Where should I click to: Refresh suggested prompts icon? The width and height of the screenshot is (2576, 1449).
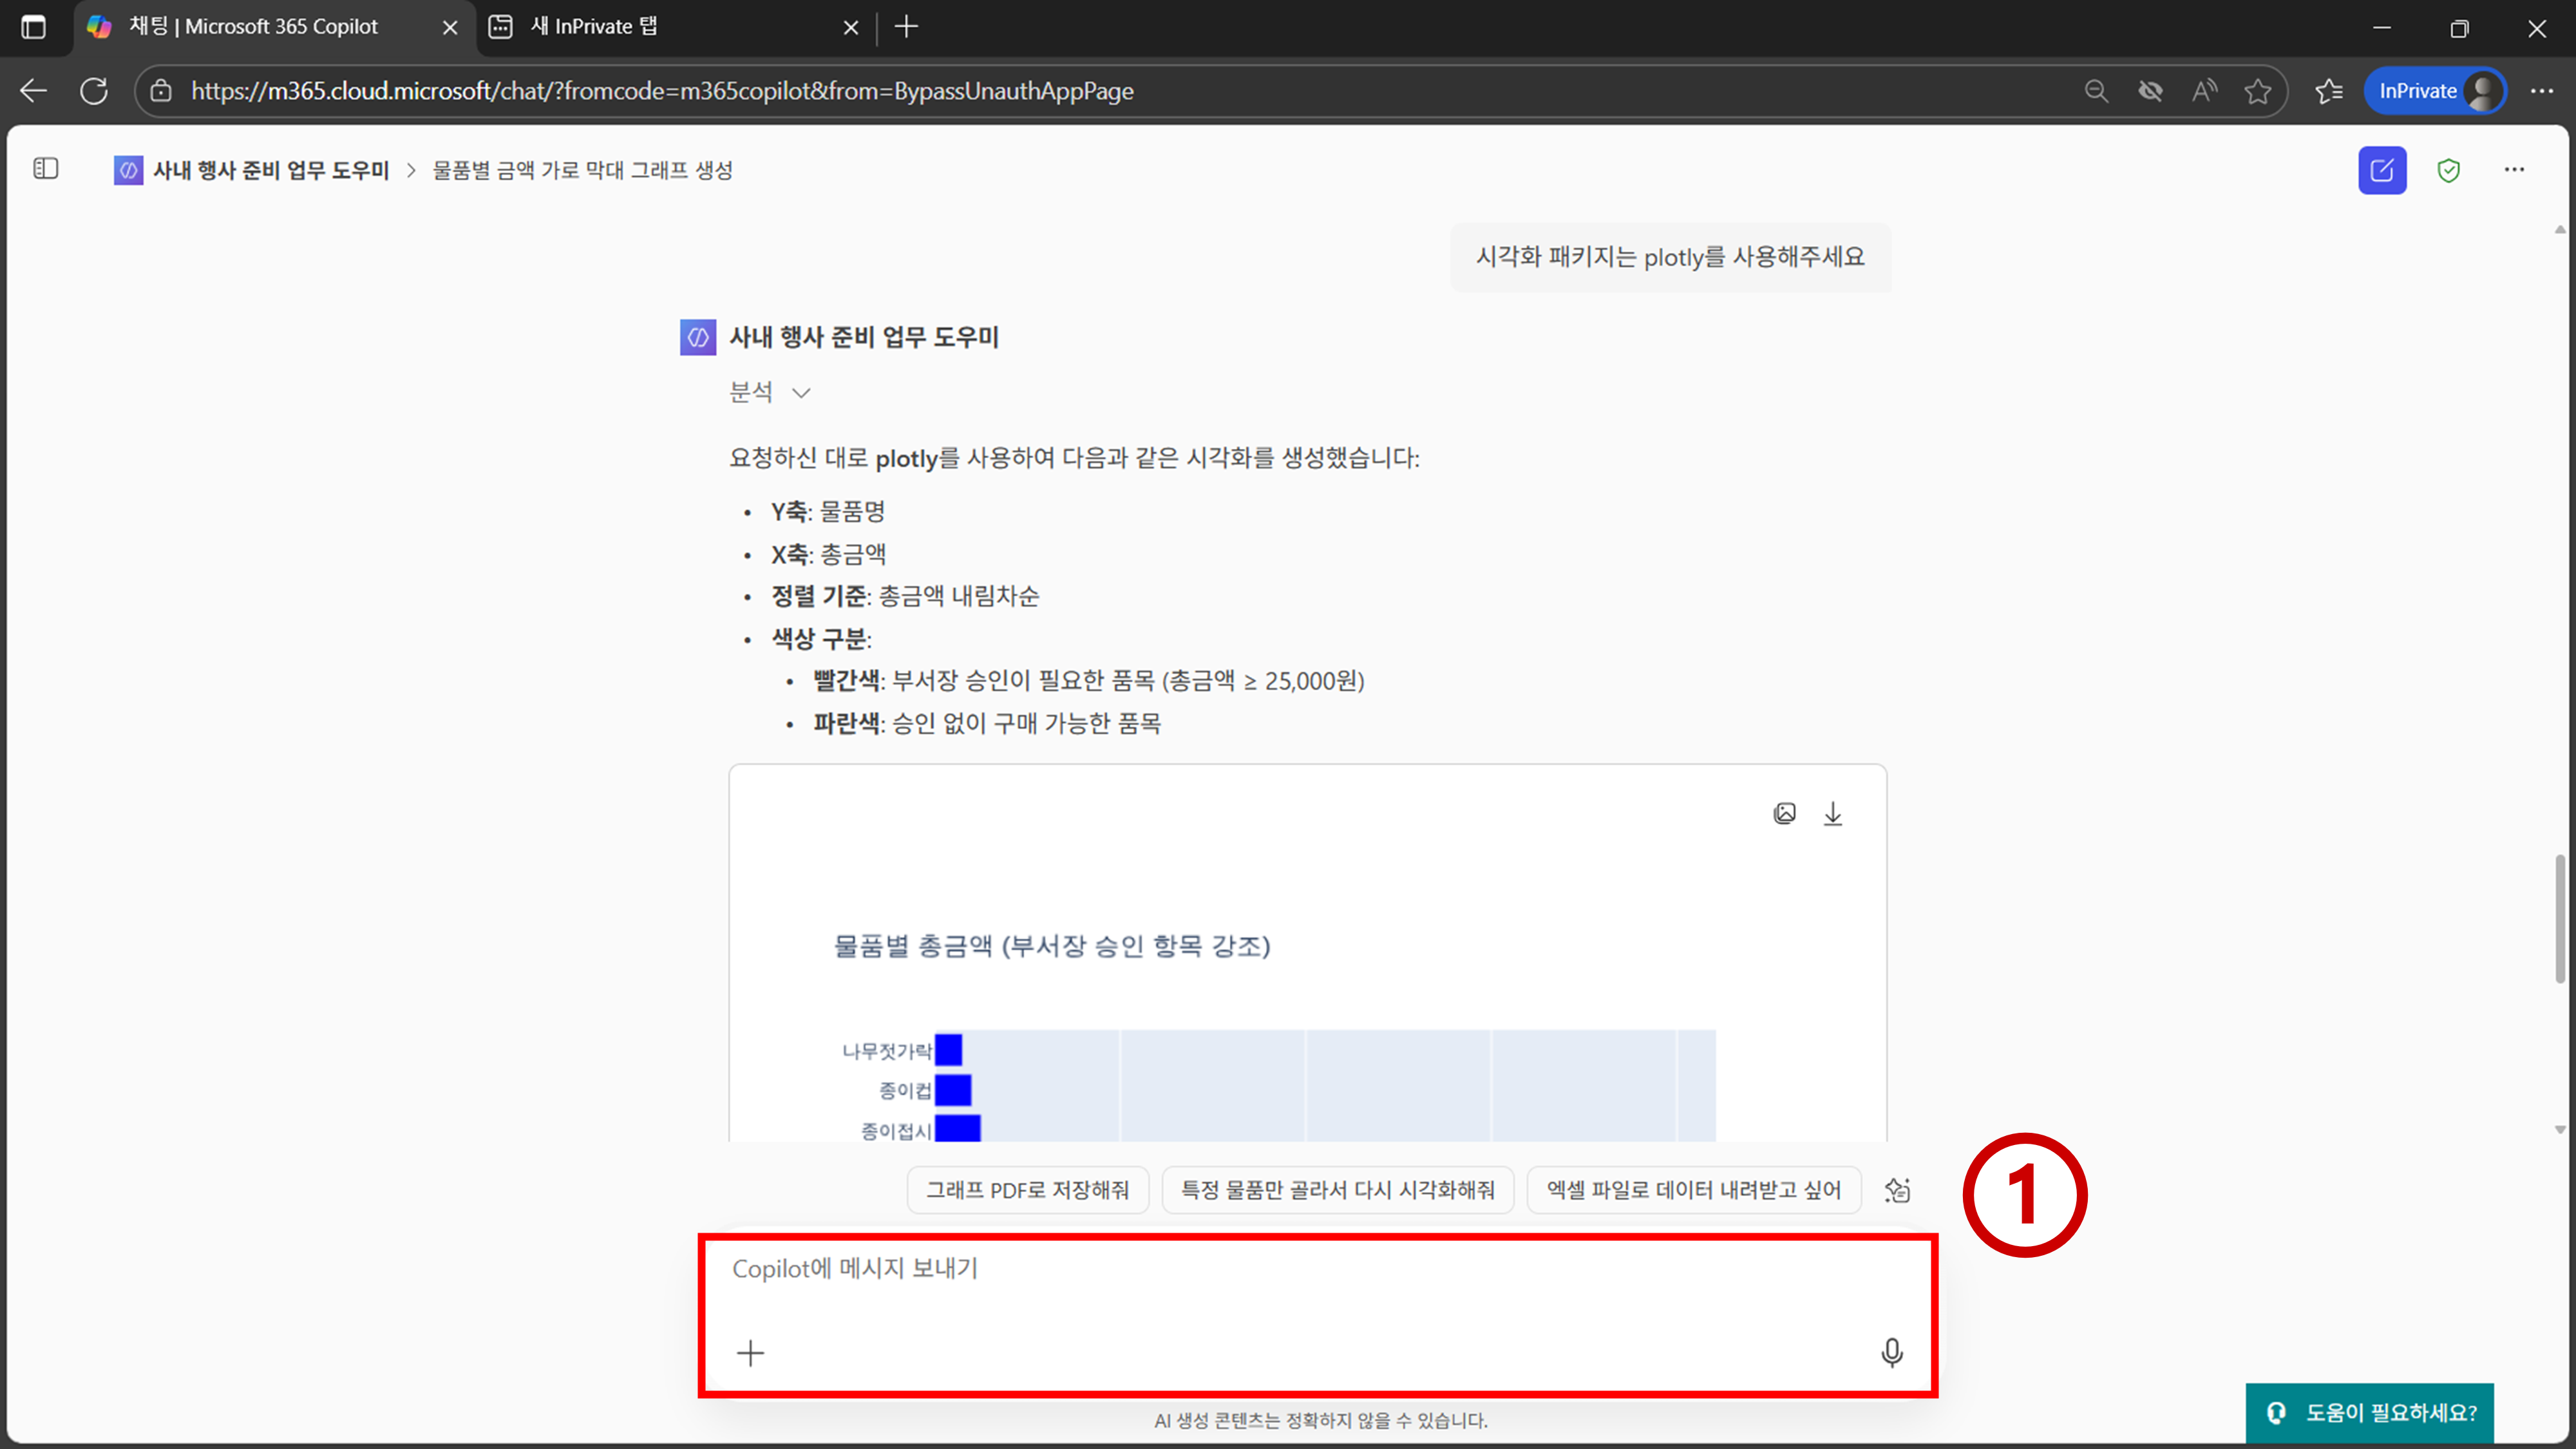pyautogui.click(x=1897, y=1190)
